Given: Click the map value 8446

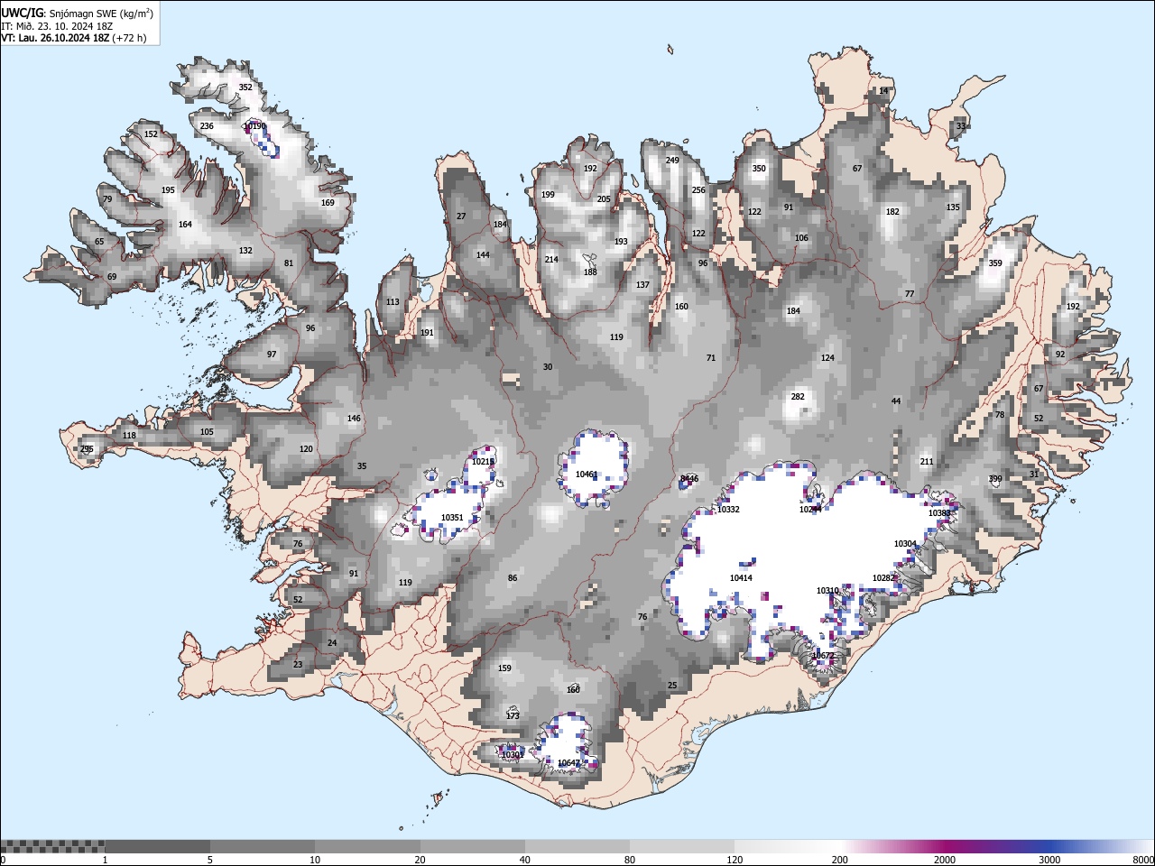Looking at the screenshot, I should click(x=689, y=479).
